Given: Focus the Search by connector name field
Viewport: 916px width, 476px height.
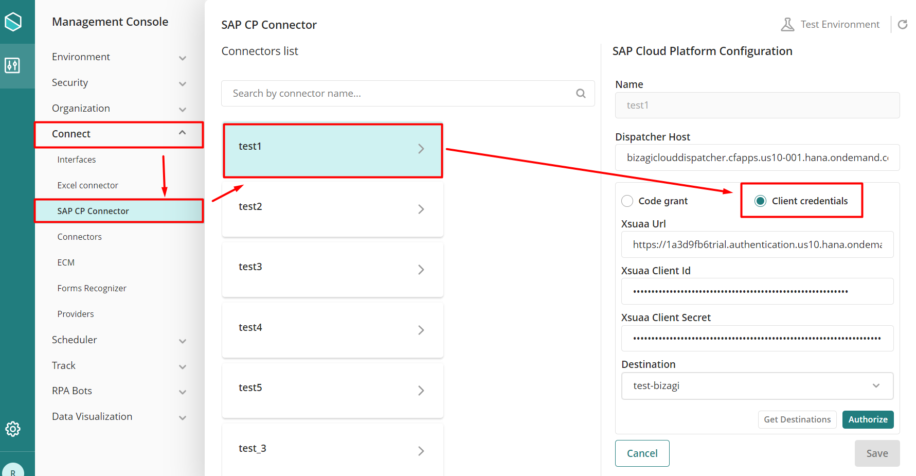Looking at the screenshot, I should click(408, 93).
